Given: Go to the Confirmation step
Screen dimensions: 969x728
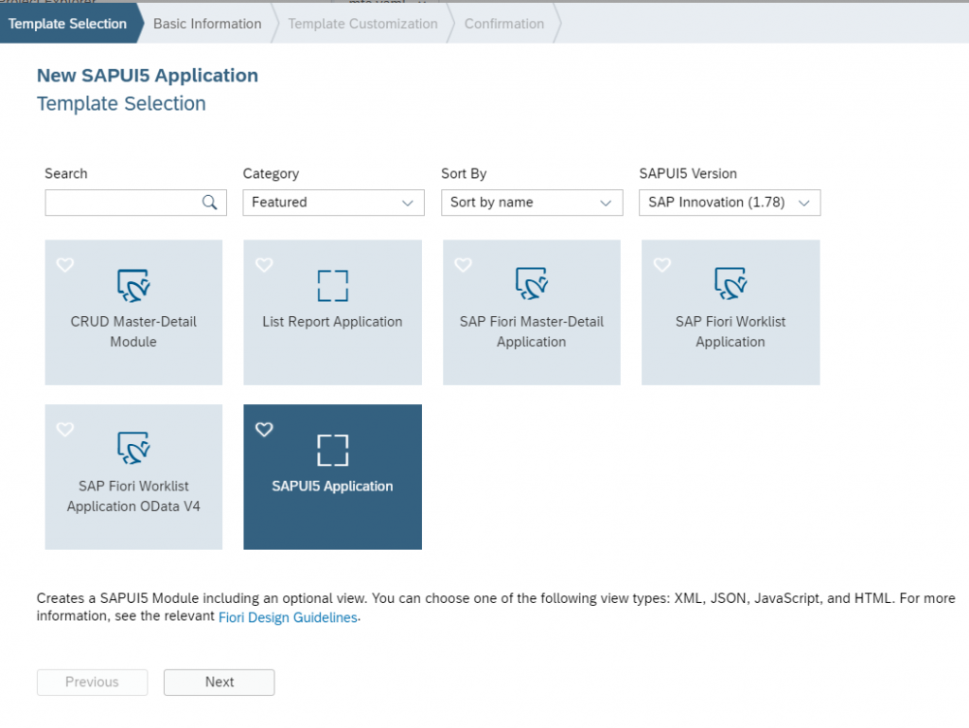Looking at the screenshot, I should pyautogui.click(x=504, y=24).
